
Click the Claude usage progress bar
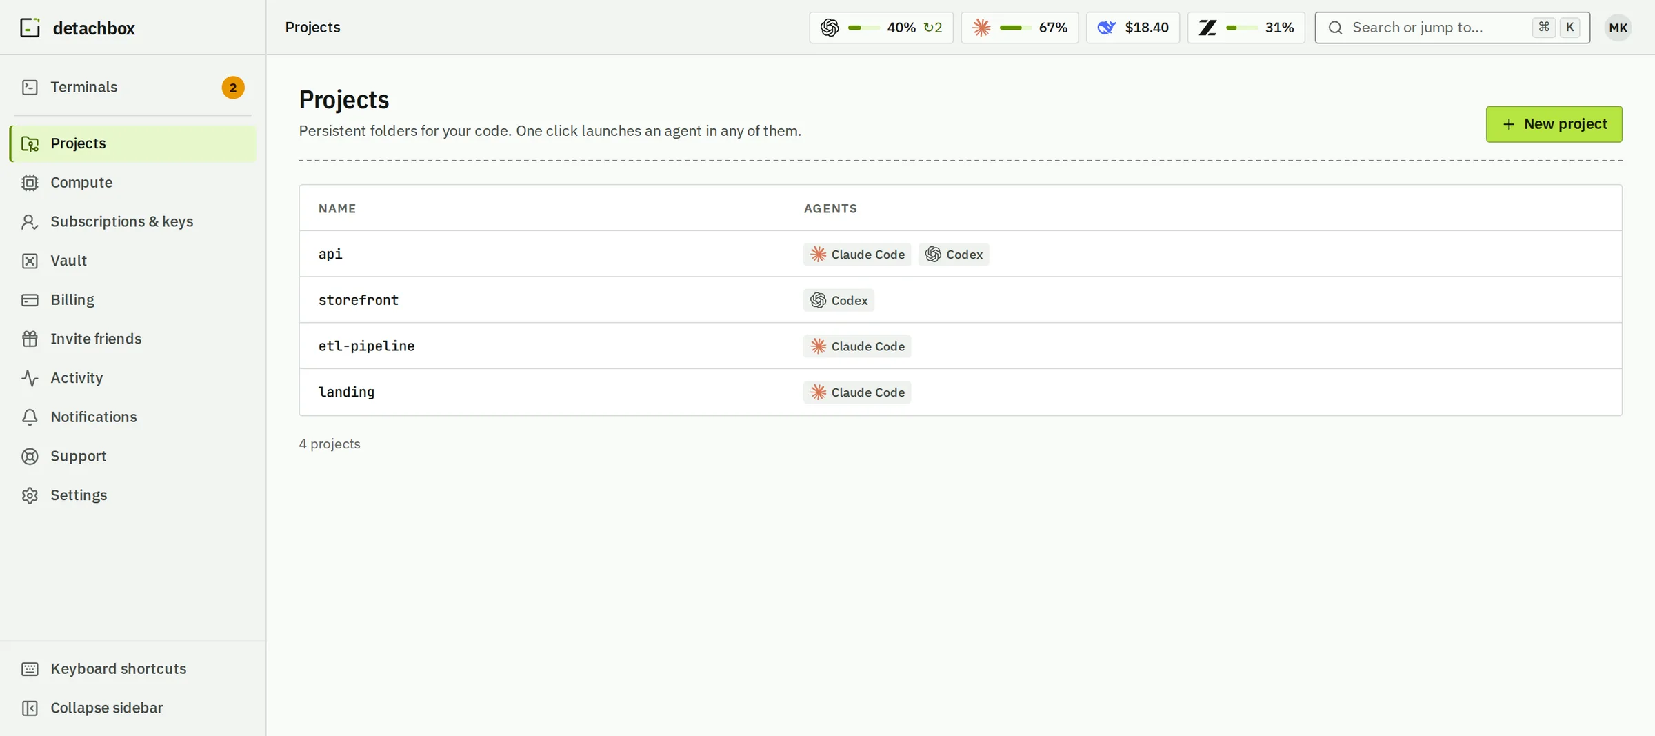[1015, 28]
